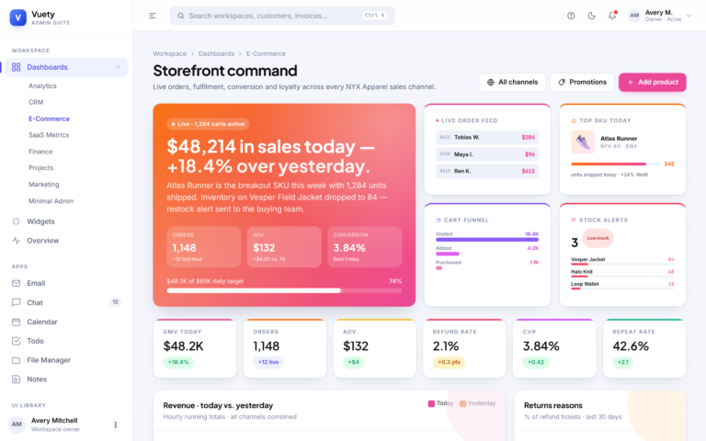Screen dimensions: 706x441
Task: Open Projects dashboard
Action: click(x=41, y=168)
